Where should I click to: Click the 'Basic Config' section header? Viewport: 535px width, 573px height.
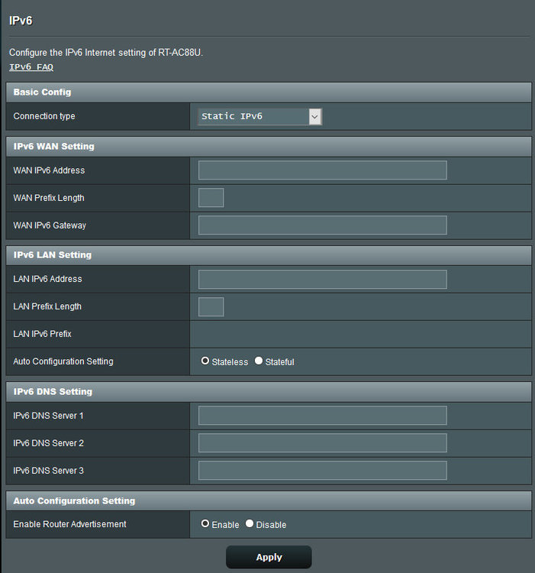point(269,92)
